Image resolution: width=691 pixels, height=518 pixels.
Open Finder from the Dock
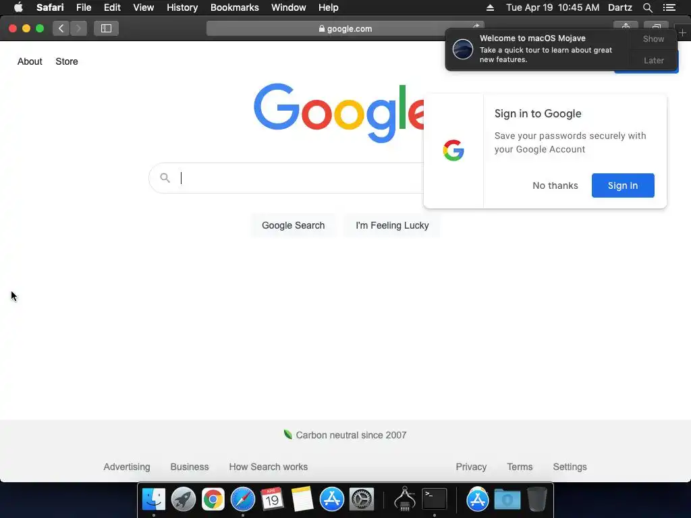[x=154, y=499]
